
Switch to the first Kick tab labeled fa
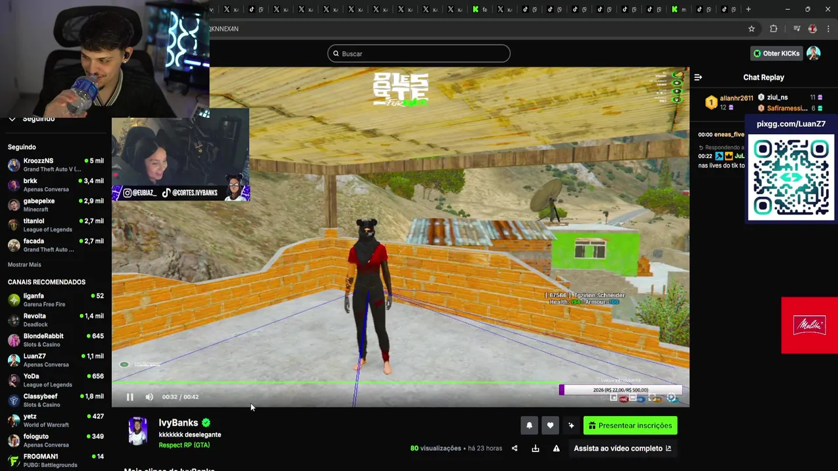(480, 9)
